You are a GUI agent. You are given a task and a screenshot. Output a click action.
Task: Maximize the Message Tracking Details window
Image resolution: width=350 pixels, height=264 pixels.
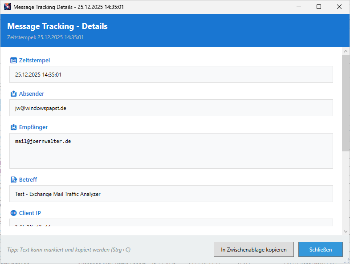(319, 7)
